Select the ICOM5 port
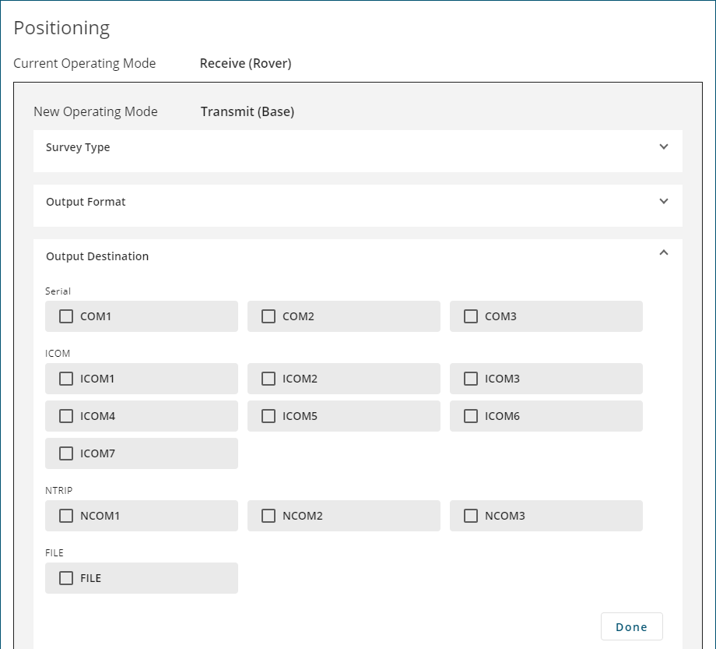The image size is (716, 649). [x=268, y=416]
